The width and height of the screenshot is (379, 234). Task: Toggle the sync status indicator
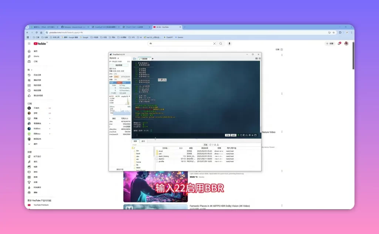(118, 58)
